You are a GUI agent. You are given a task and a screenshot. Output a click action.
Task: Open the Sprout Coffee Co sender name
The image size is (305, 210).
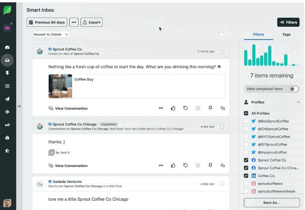(67, 49)
